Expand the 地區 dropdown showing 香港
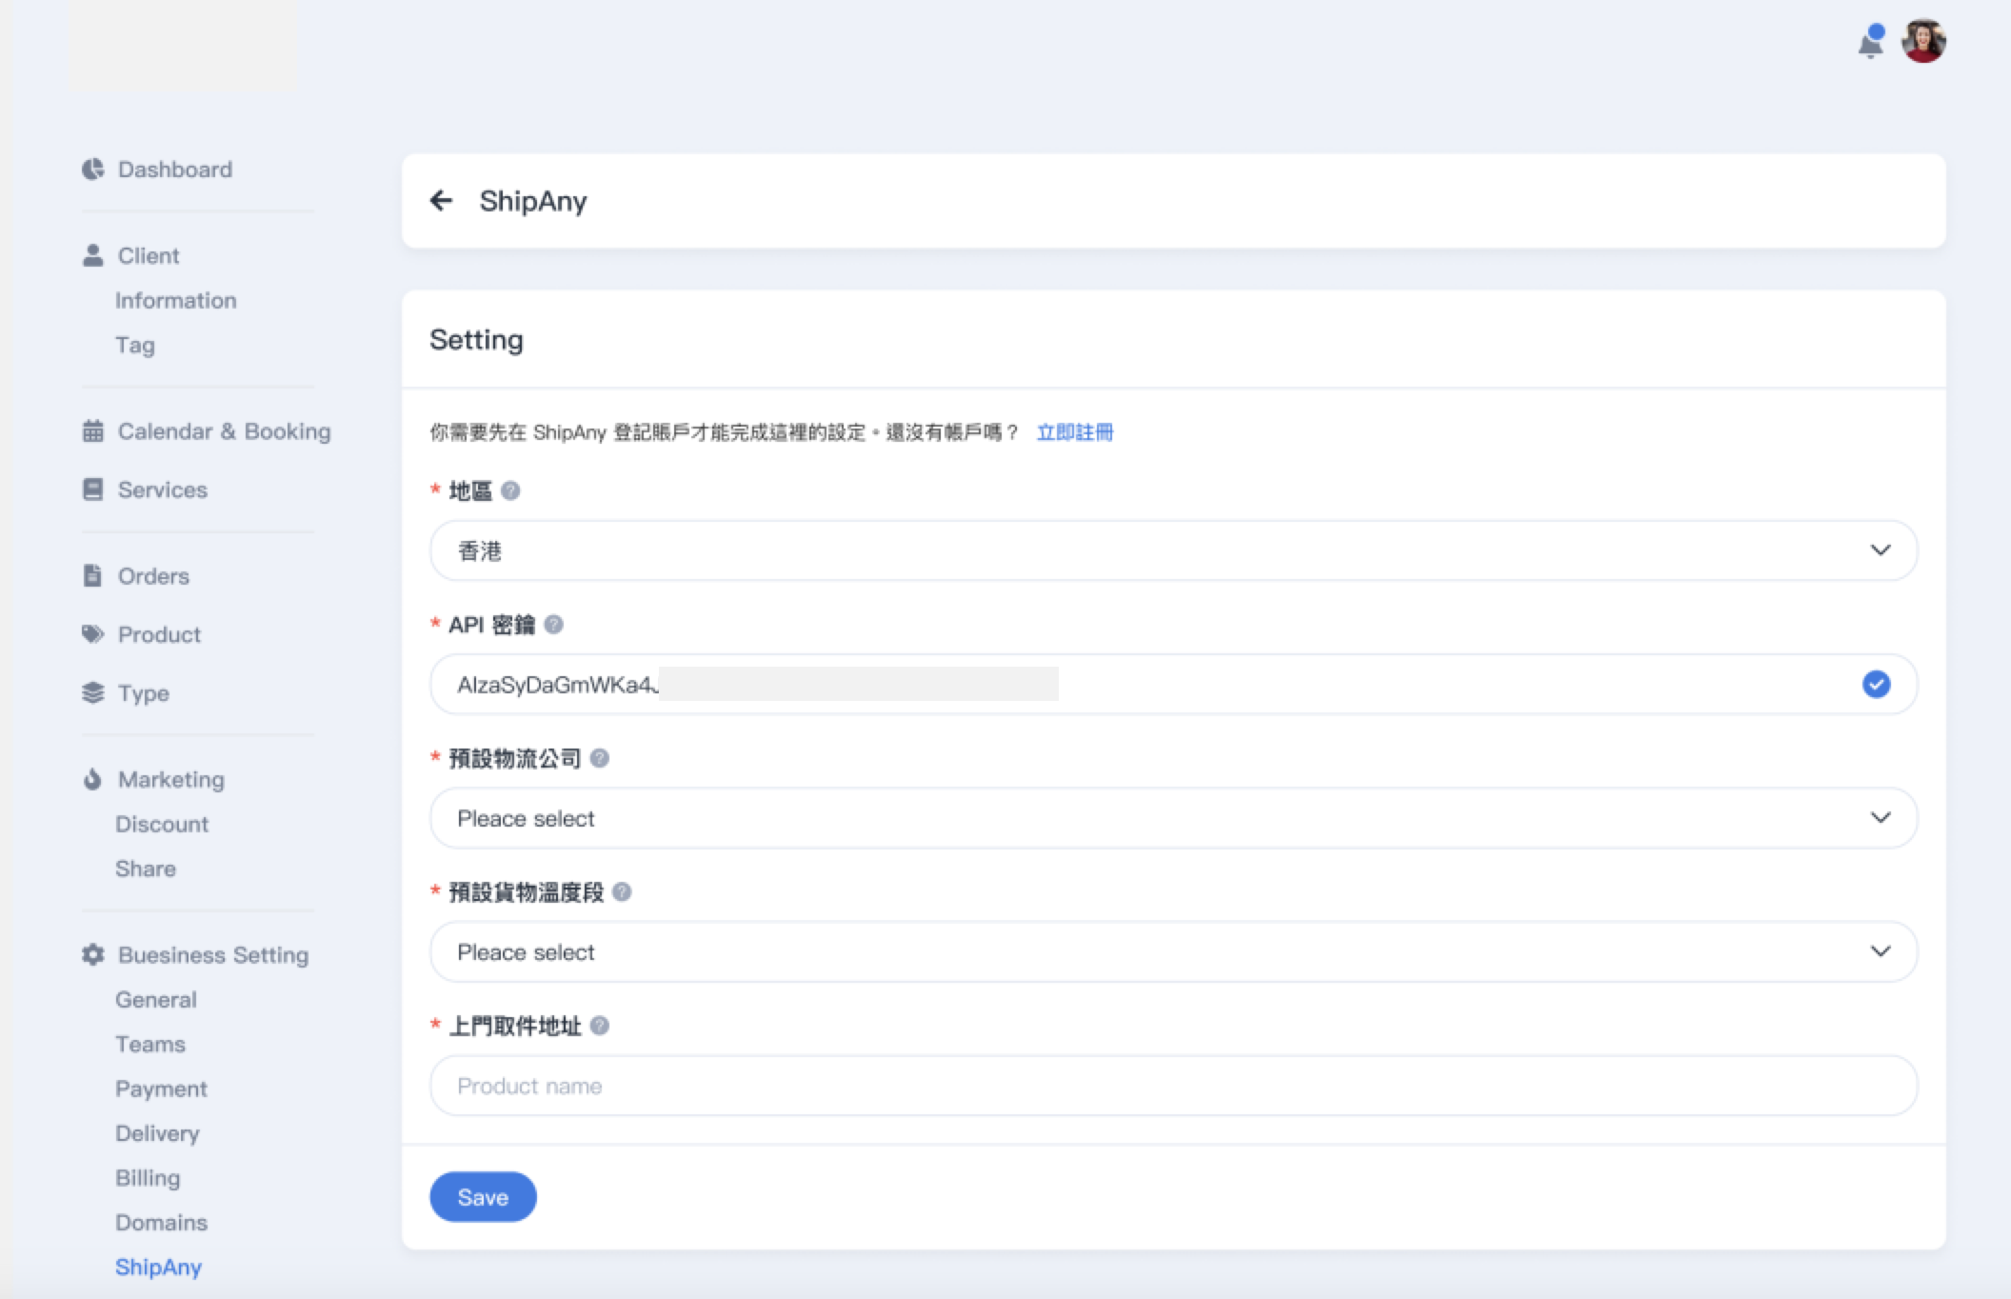This screenshot has height=1299, width=2011. tap(1173, 550)
